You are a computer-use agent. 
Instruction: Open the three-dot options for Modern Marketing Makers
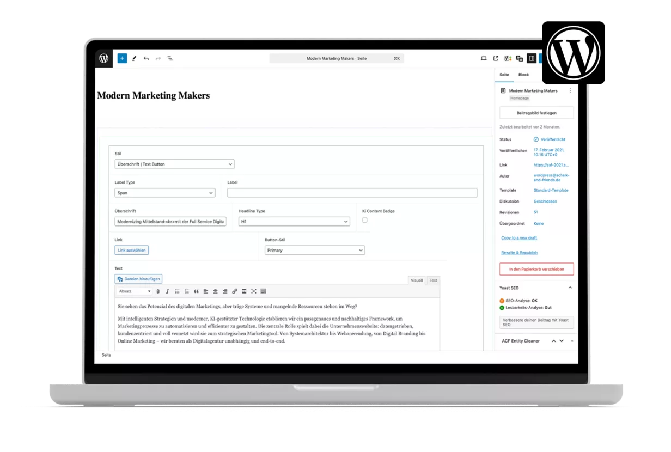[x=570, y=91]
